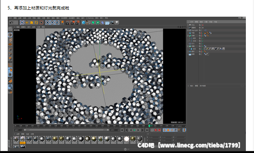Switch to Polygons mode in the sidebar
Screen dimensions: 254x153
tap(10, 59)
